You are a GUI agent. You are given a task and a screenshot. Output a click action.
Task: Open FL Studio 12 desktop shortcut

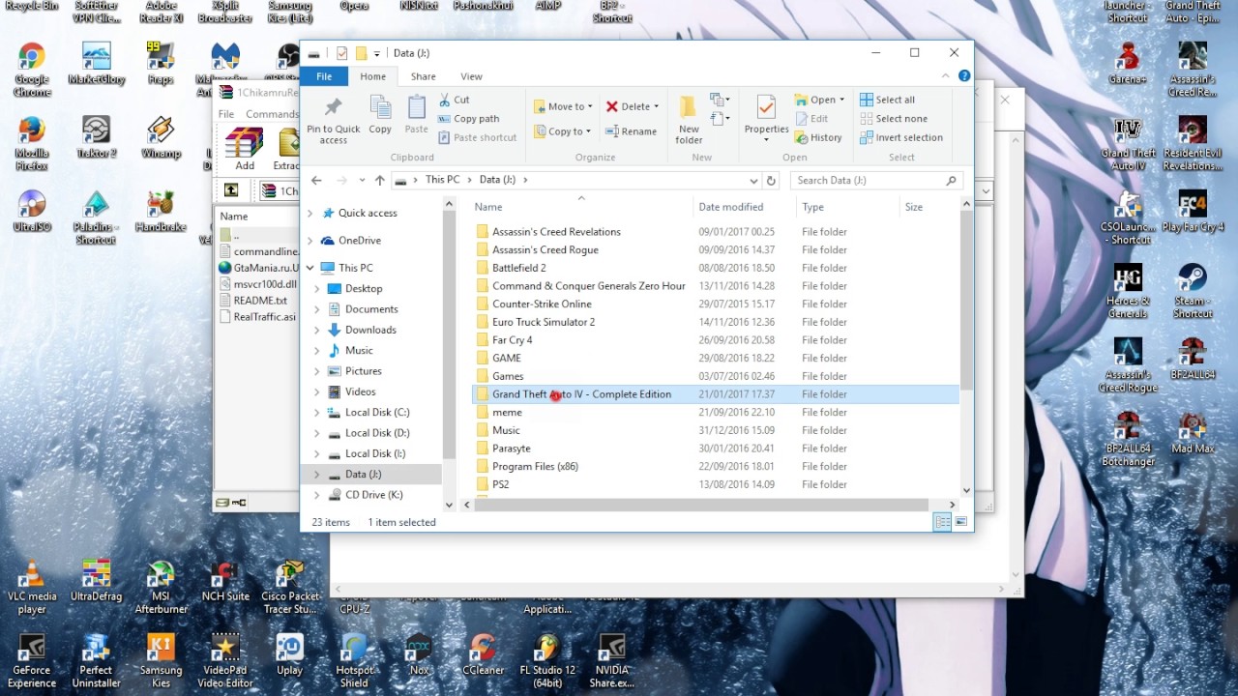tap(547, 660)
